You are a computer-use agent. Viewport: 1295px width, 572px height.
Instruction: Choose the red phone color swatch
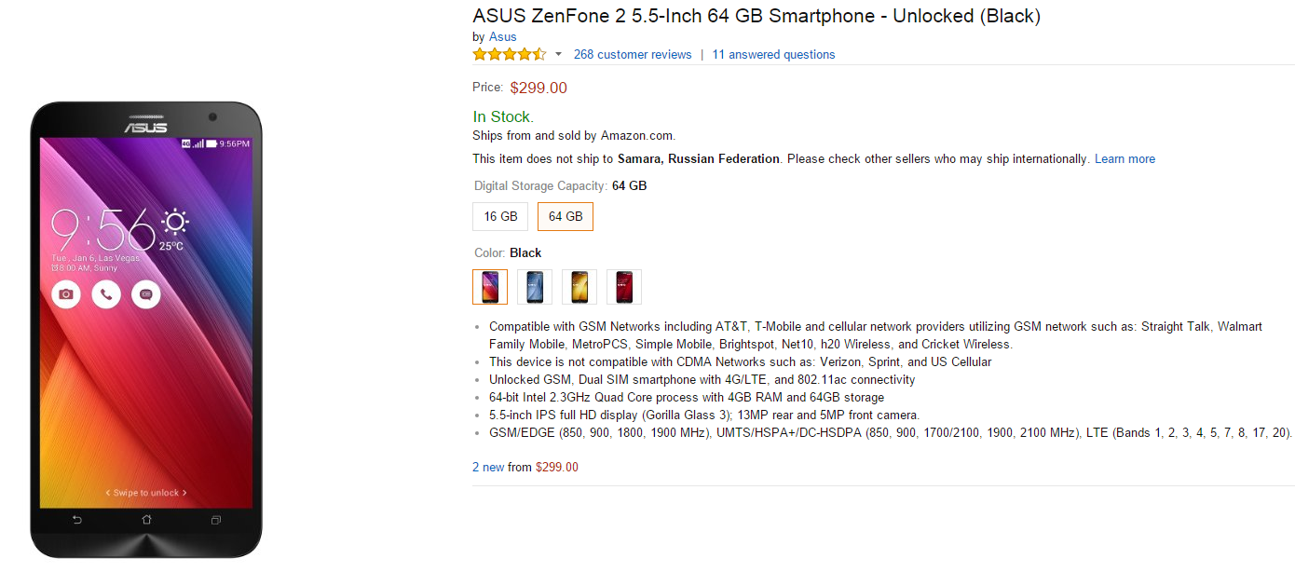pos(624,287)
